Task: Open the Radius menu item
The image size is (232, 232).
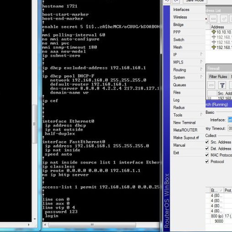Action: tap(179, 107)
